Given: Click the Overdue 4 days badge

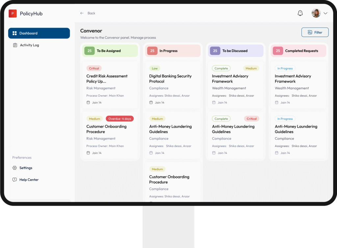Looking at the screenshot, I should coord(120,119).
